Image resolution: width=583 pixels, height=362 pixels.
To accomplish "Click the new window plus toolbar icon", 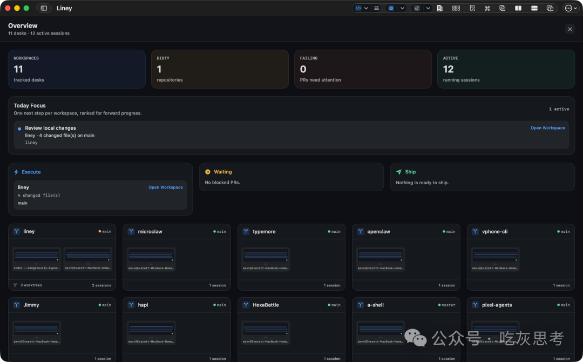I will tap(550, 8).
